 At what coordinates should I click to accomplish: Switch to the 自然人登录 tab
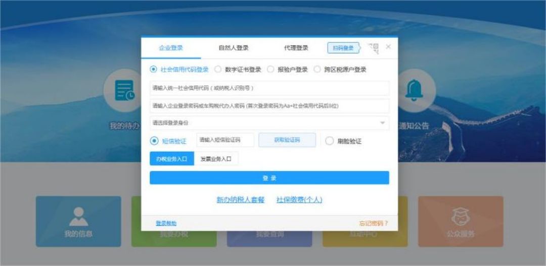point(234,48)
